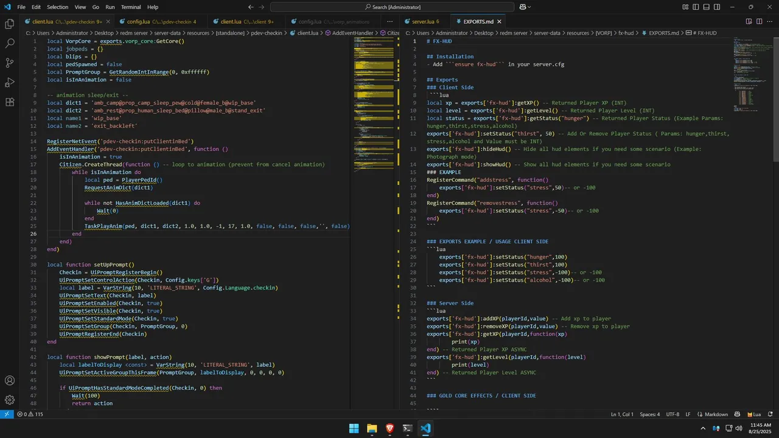Viewport: 779px width, 438px height.
Task: Go back with the navigation arrow
Action: pyautogui.click(x=250, y=7)
